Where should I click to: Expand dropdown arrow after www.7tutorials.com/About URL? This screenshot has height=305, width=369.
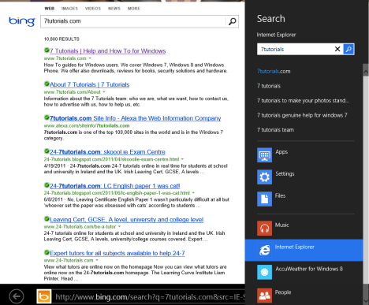104,91
